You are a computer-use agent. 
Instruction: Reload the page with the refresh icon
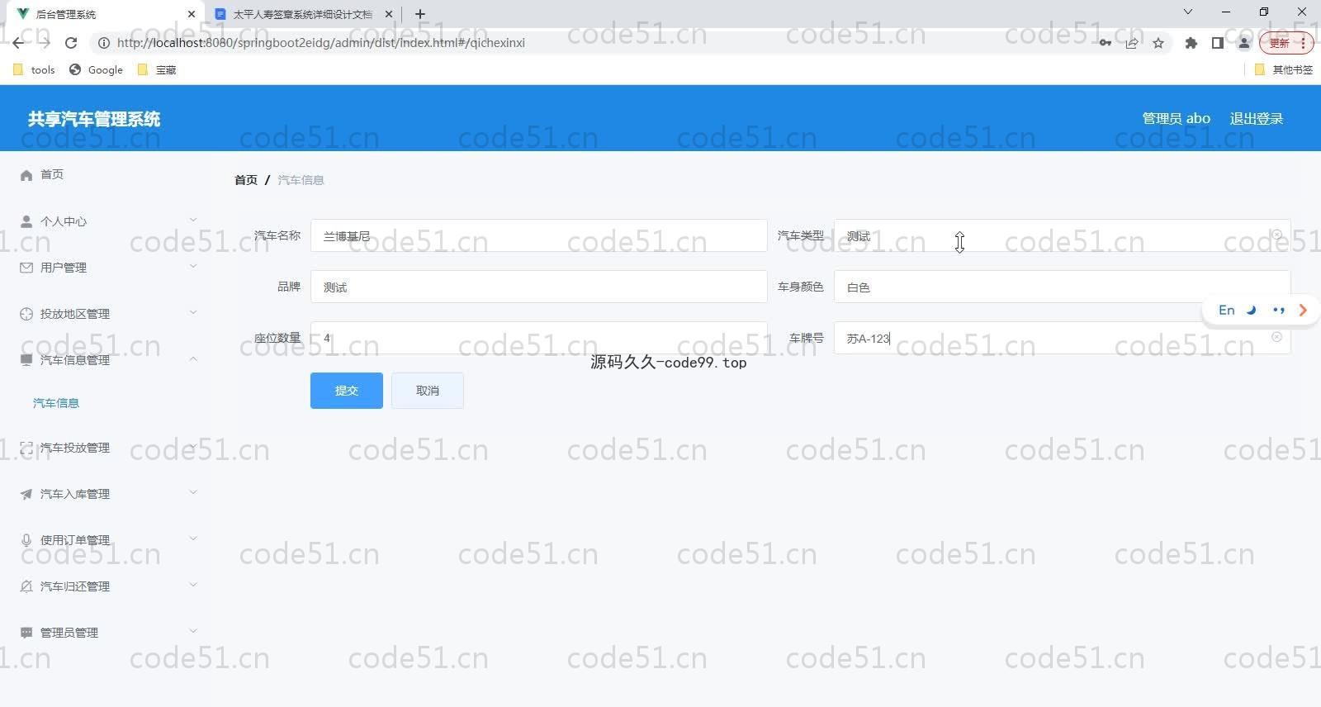[x=71, y=43]
